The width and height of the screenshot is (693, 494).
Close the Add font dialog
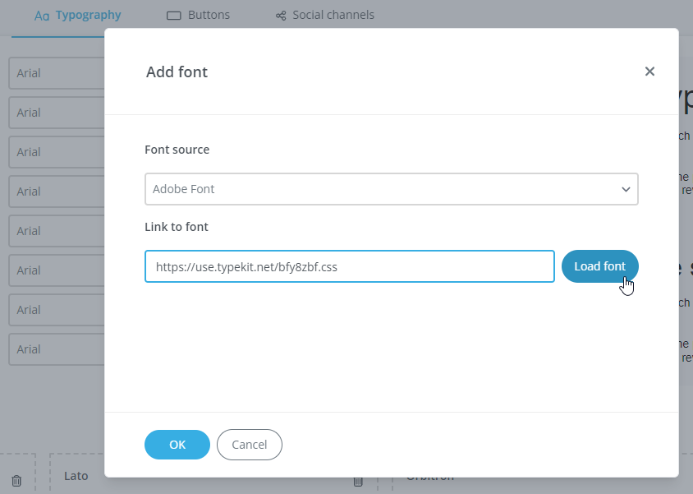pyautogui.click(x=649, y=72)
